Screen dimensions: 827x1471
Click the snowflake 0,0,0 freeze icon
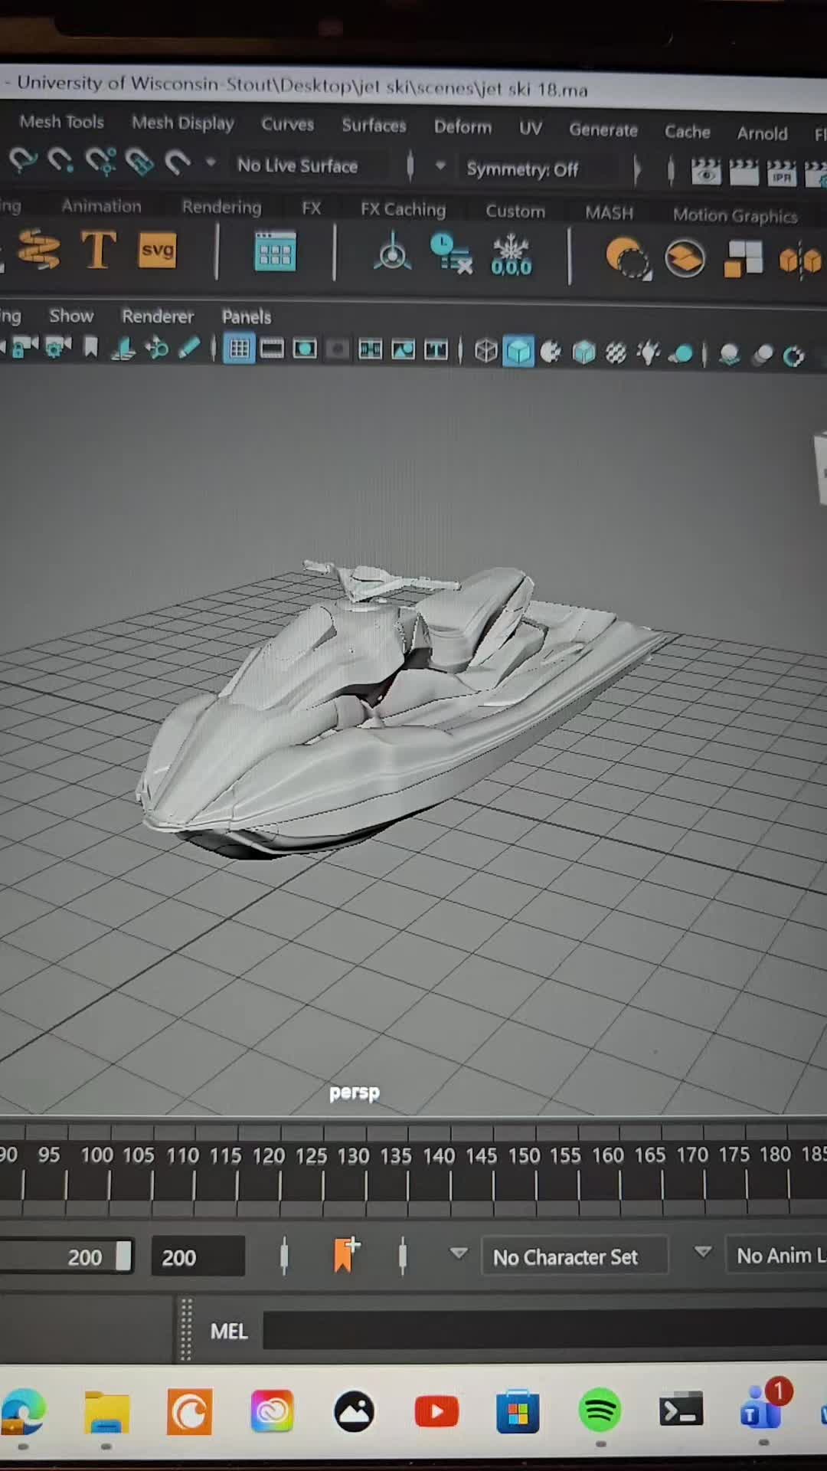(511, 256)
